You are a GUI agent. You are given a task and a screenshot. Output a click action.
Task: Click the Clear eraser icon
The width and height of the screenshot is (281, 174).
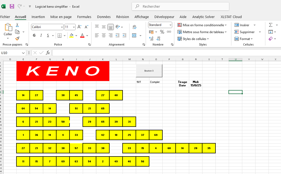click(271, 39)
